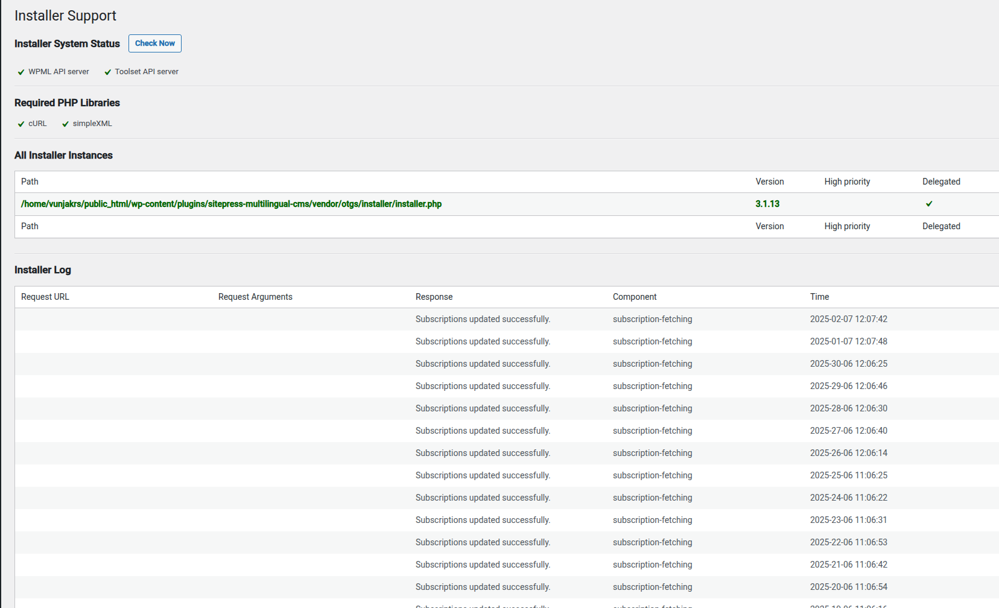Click the Installer System Status heading

click(x=67, y=43)
